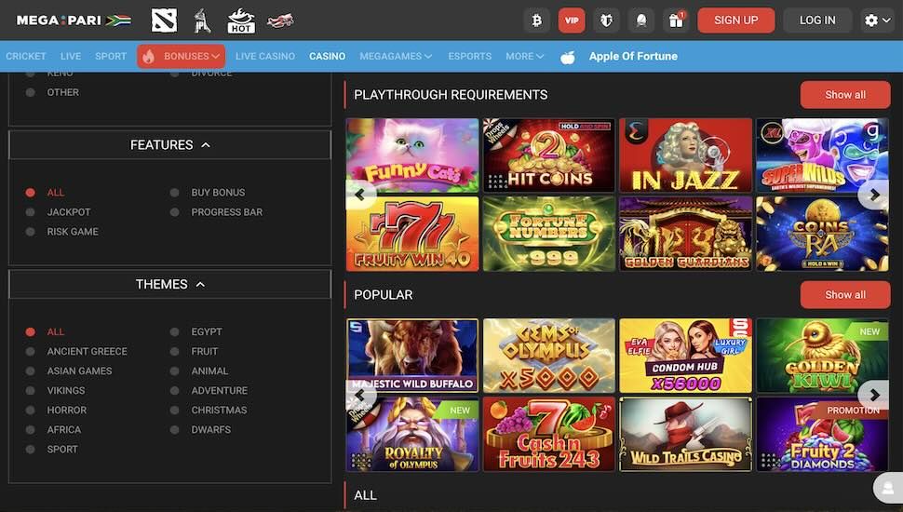This screenshot has height=512, width=903.
Task: Open the Golden Kiwi game
Action: [822, 356]
